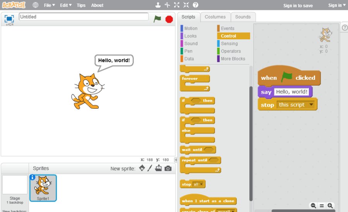Image resolution: width=348 pixels, height=212 pixels.
Task: Collapse the stage pane divider arrow
Action: click(x=176, y=160)
